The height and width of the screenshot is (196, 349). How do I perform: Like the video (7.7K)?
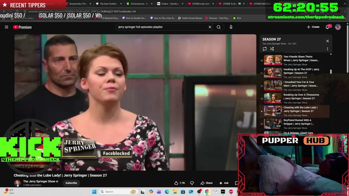(x=180, y=183)
